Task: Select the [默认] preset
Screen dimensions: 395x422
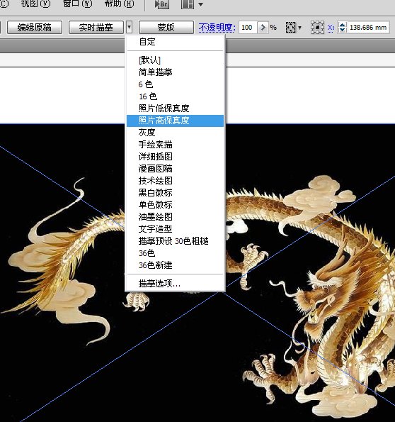Action: pos(175,60)
